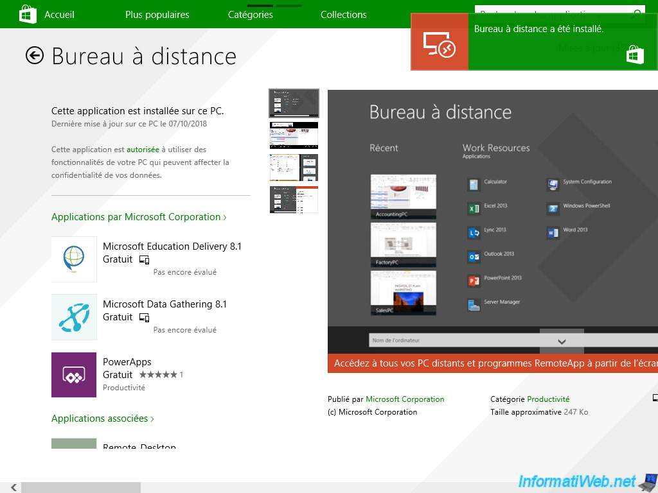Click the 'Pas encore évalué' text under Education Delivery
Image resolution: width=658 pixels, height=493 pixels.
[185, 272]
